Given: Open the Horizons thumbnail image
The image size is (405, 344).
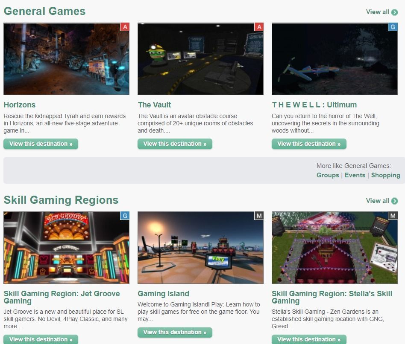Looking at the screenshot, I should point(66,59).
